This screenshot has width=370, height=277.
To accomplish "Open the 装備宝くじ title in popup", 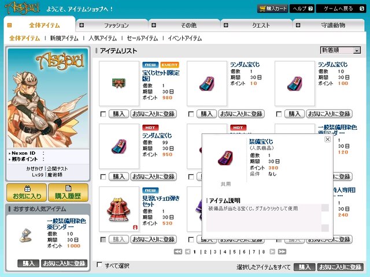I will [x=261, y=141].
